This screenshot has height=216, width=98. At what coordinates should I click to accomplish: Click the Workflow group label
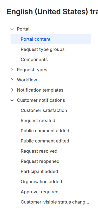point(27,80)
